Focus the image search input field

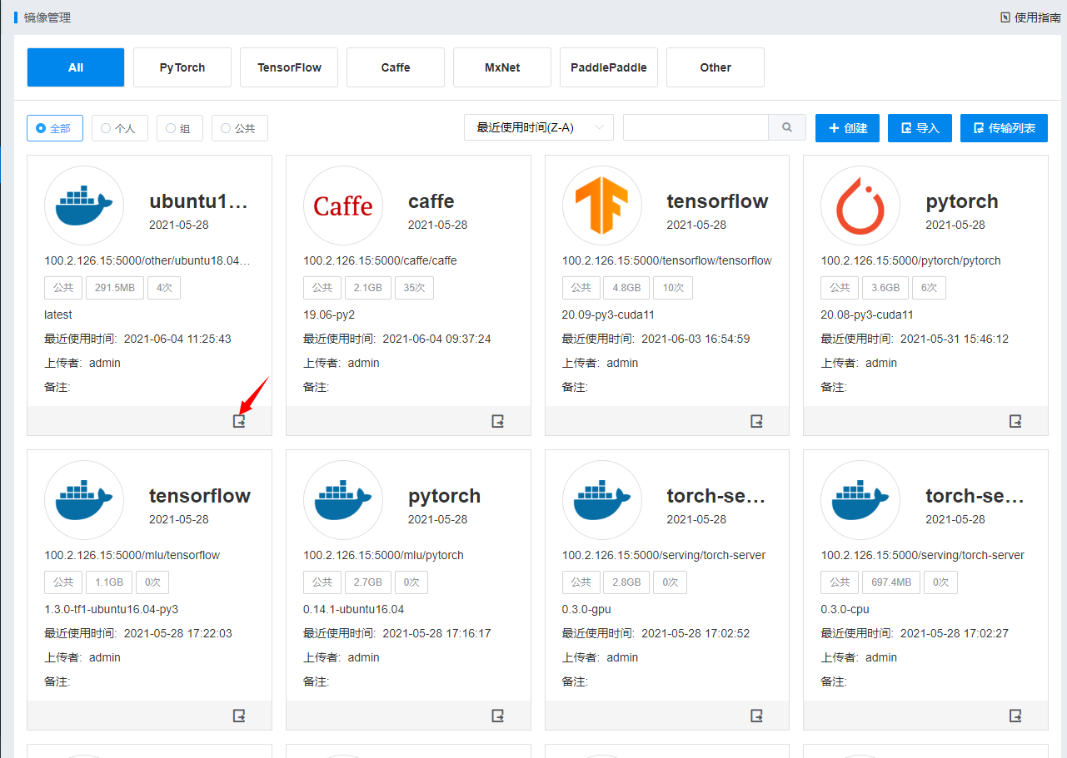[x=696, y=128]
